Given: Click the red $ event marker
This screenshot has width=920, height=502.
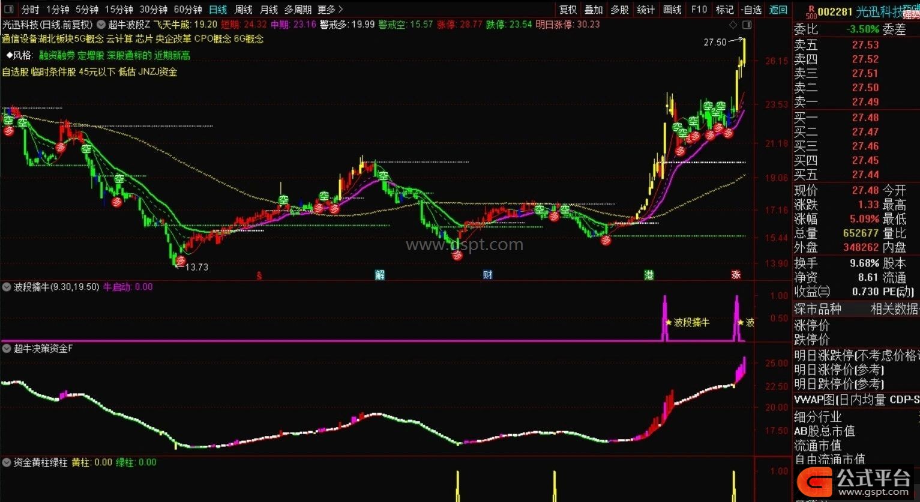Looking at the screenshot, I should tap(259, 275).
